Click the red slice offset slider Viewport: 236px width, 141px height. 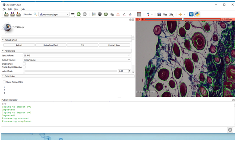[x=183, y=19]
